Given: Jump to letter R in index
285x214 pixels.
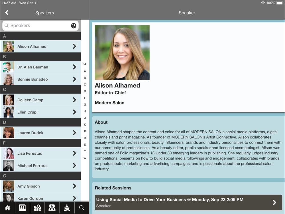Looking at the screenshot, I should click(85, 138).
